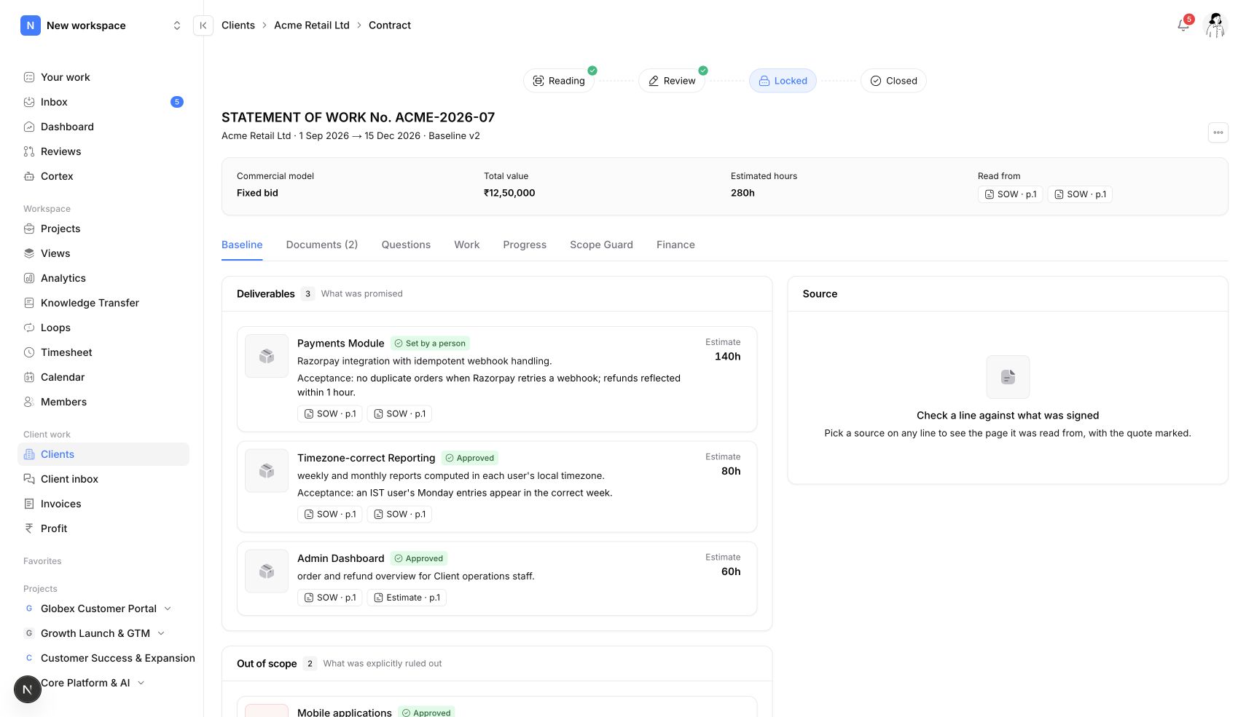Switch to the Questions tab

(406, 245)
